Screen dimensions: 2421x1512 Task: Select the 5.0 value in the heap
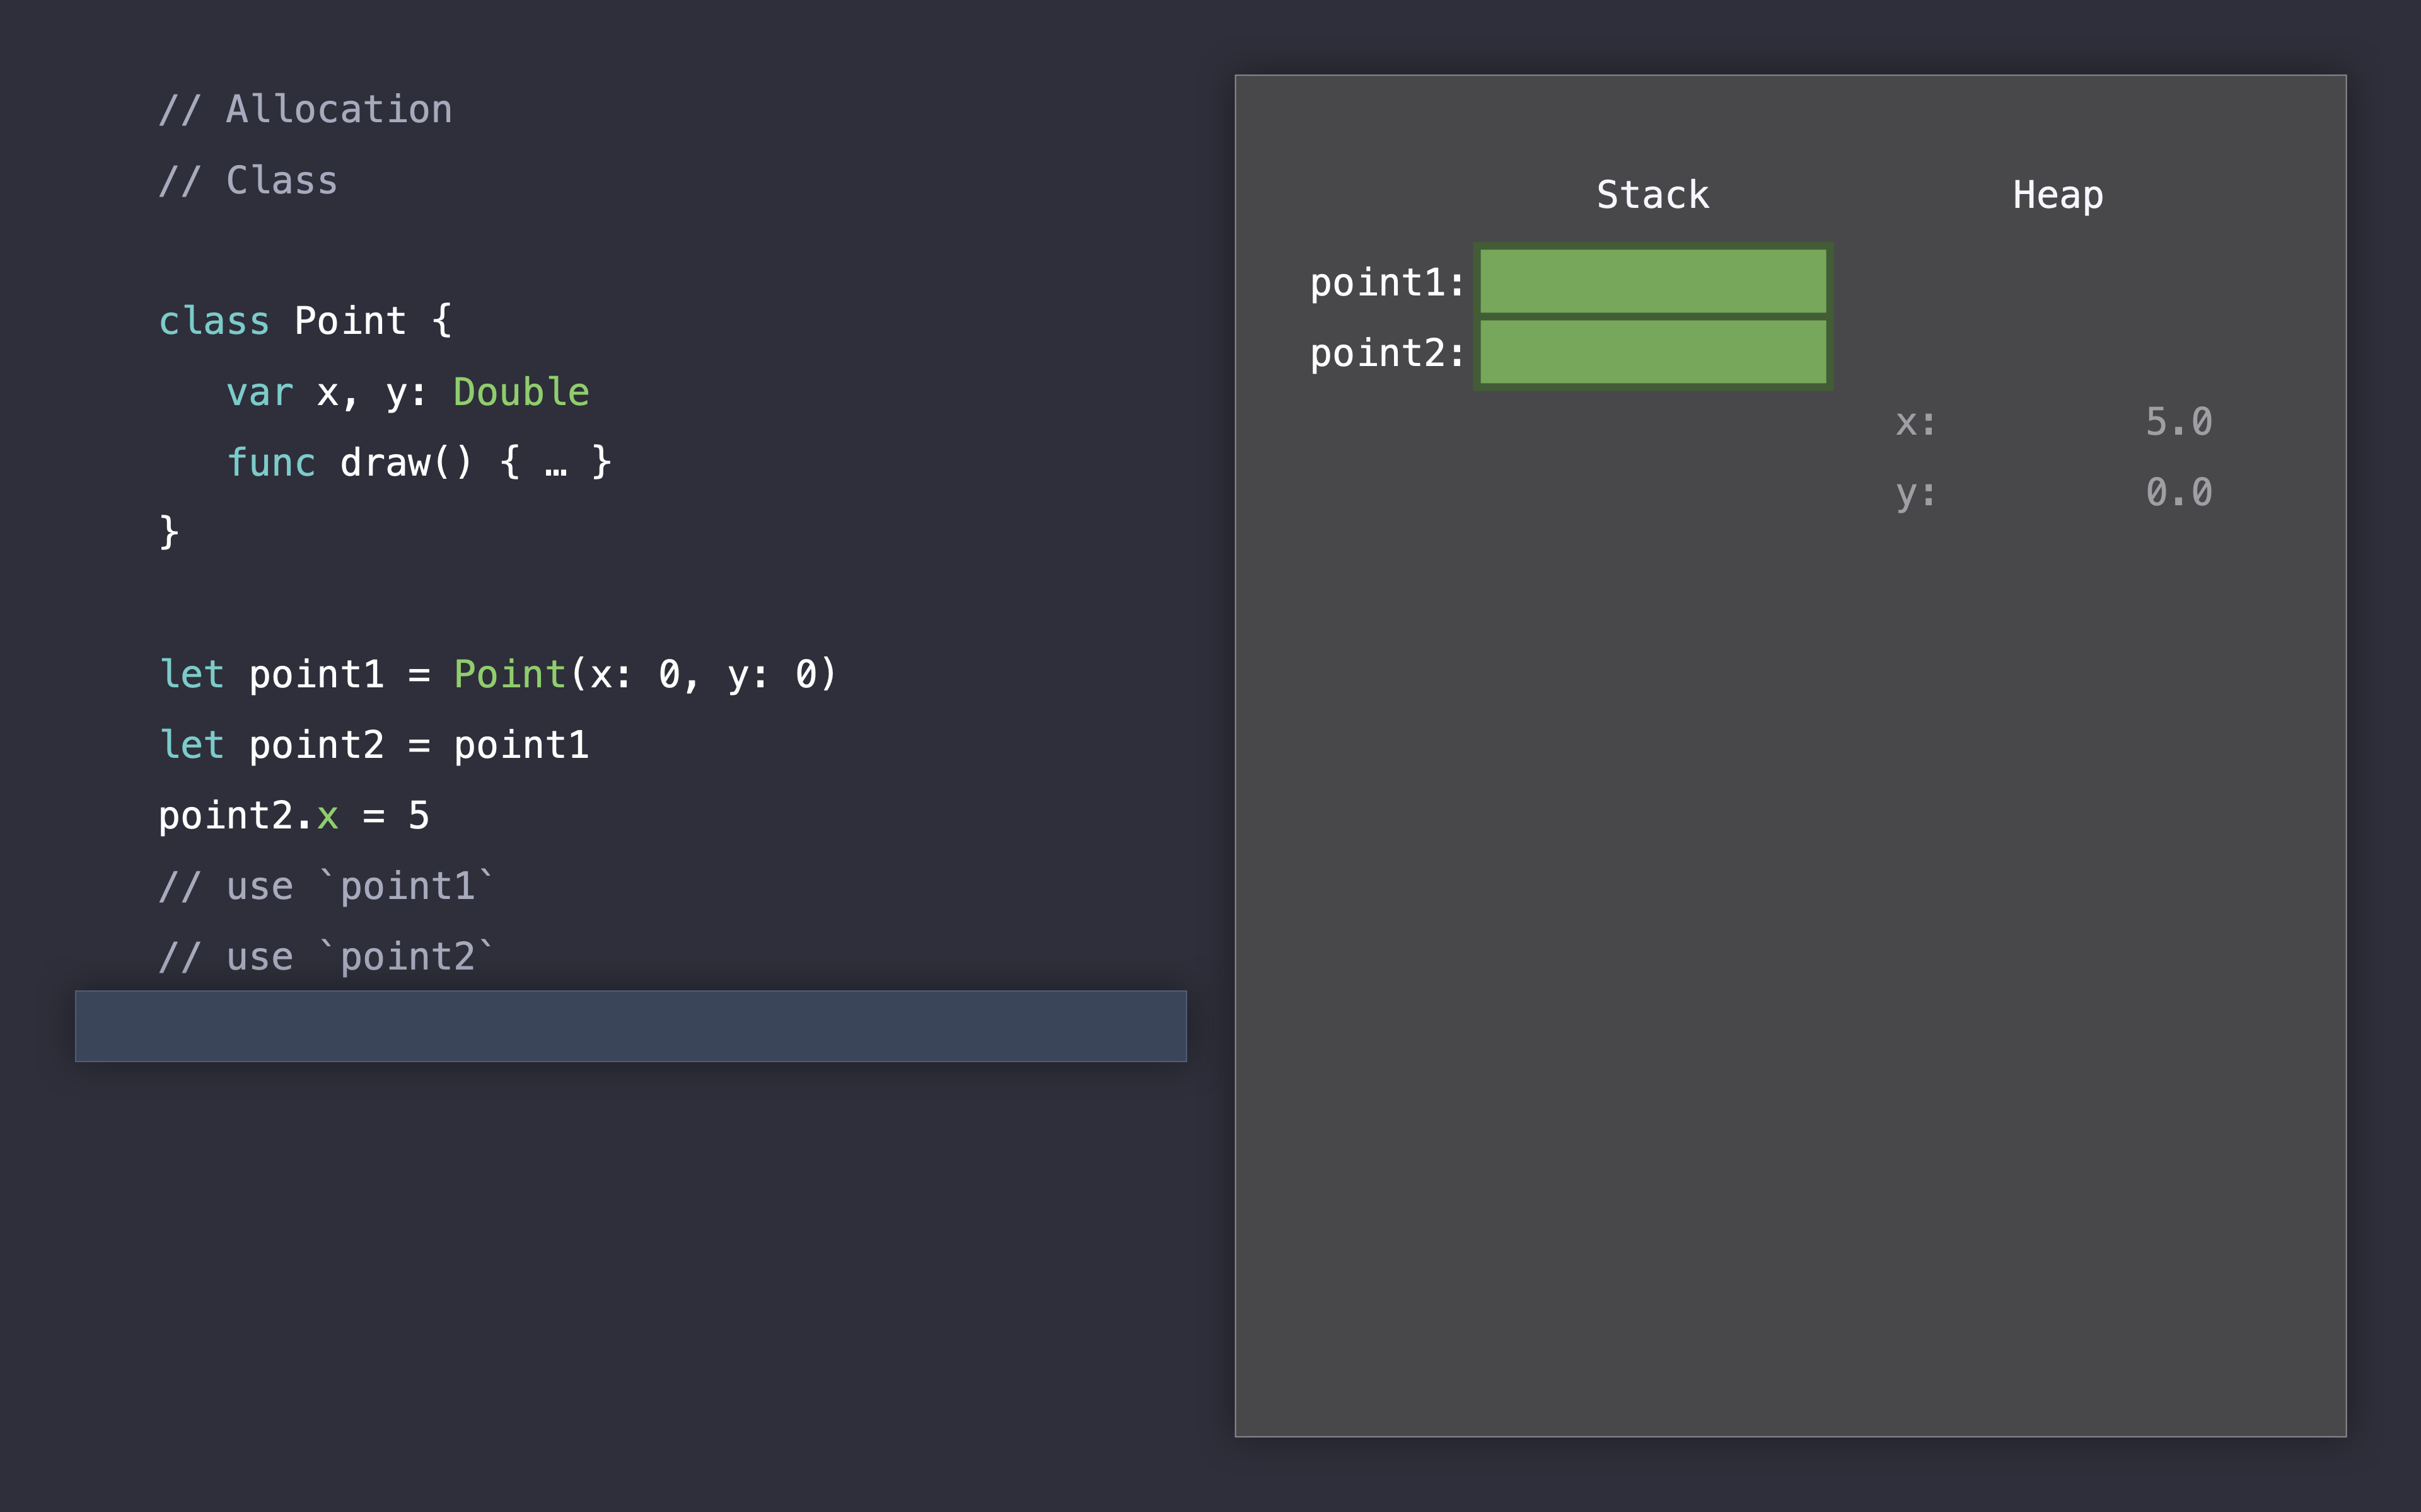[x=2178, y=422]
